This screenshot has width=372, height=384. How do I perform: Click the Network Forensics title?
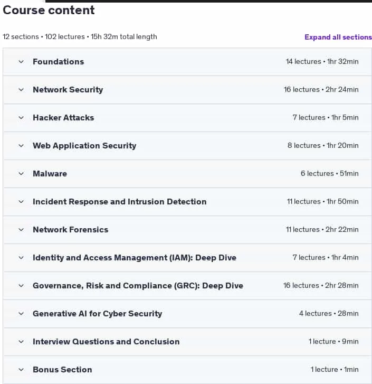point(70,230)
